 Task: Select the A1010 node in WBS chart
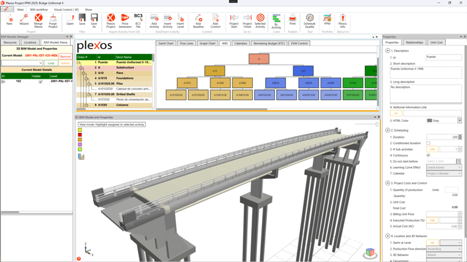tap(187, 83)
